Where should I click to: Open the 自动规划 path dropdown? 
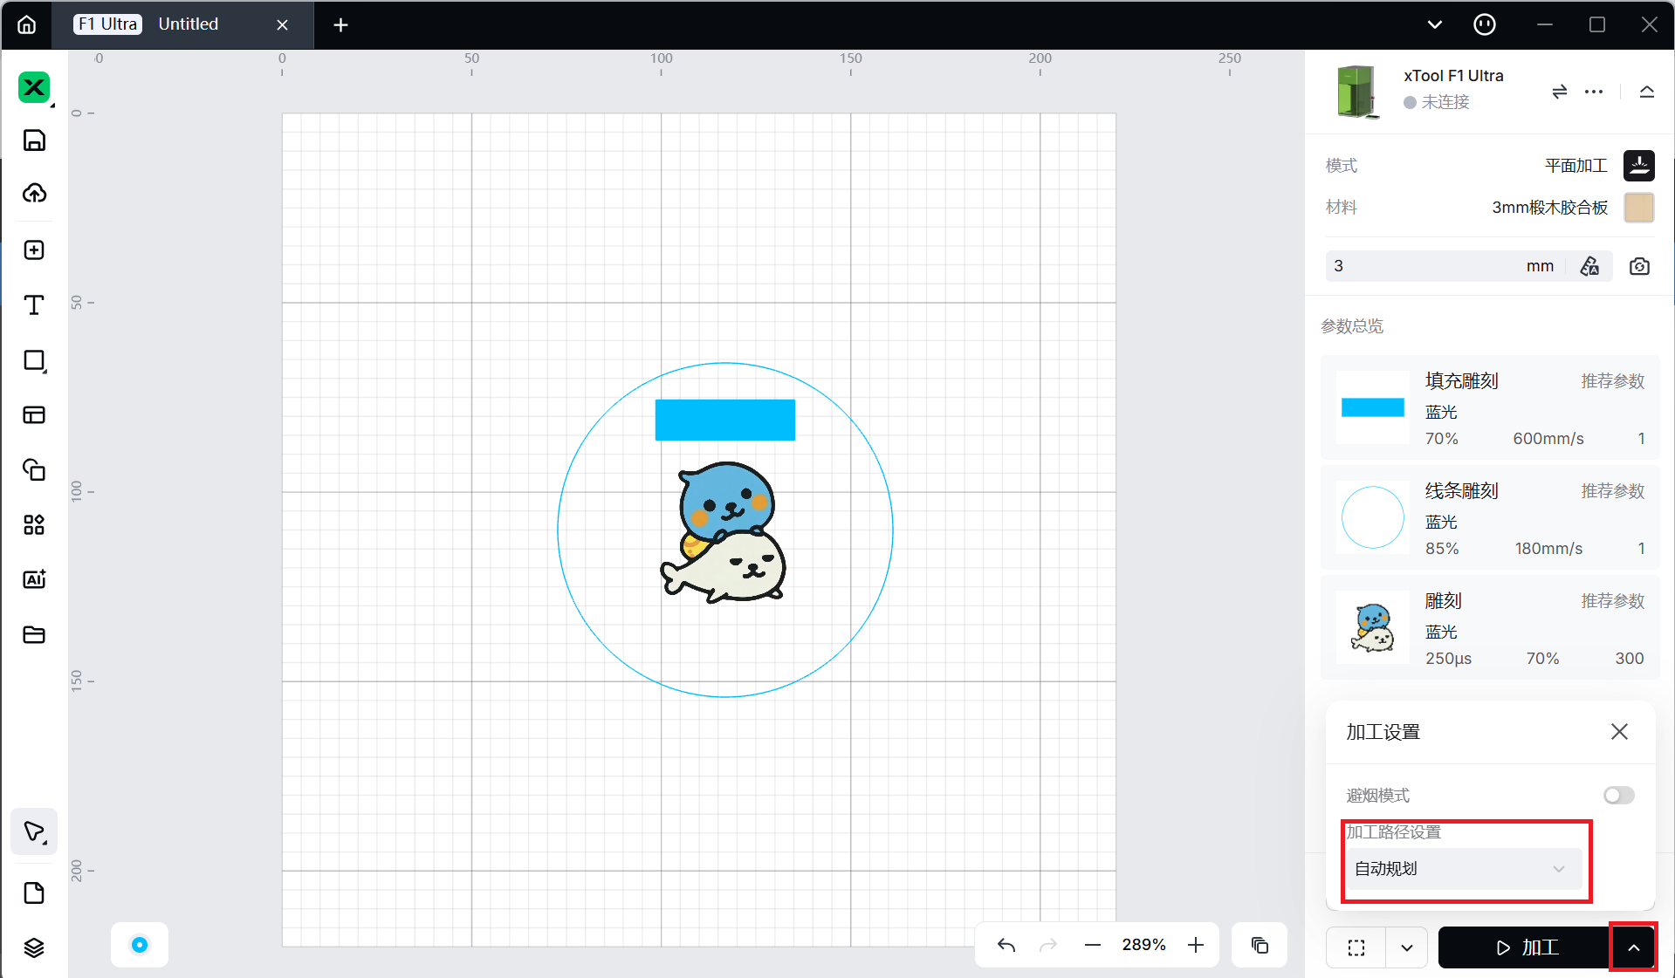point(1463,869)
